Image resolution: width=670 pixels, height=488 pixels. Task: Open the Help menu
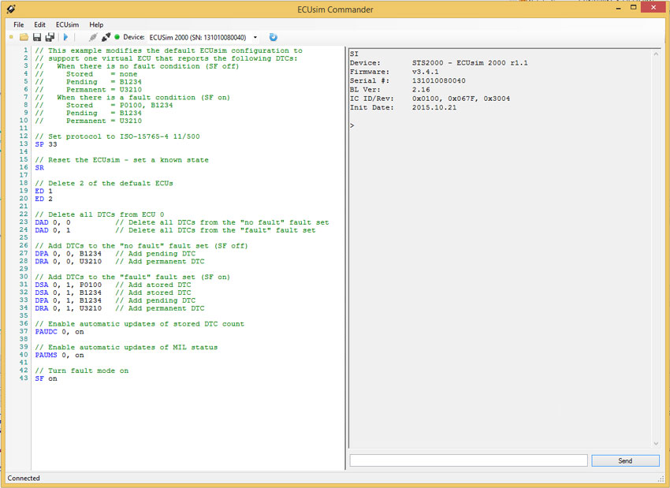96,24
